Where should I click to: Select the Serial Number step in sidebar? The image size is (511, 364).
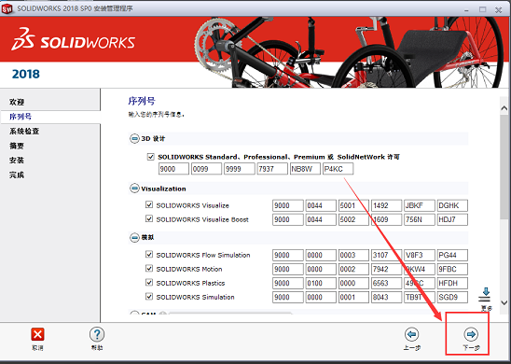pyautogui.click(x=21, y=117)
